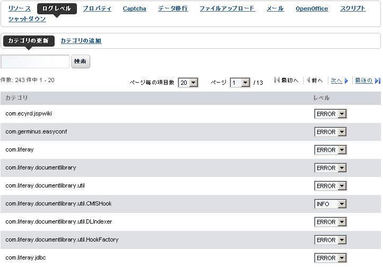This screenshot has width=383, height=267.
Task: Expand level dropdown for com.germinus.easyconf
Action: [330, 132]
